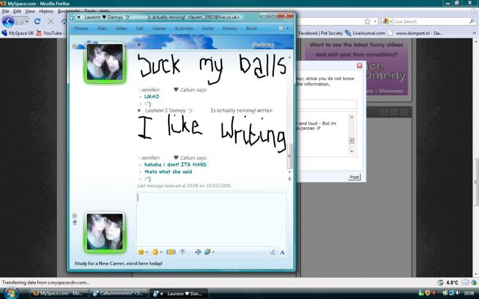Bookmark this page with the star icon
The image size is (479, 299).
coord(367,21)
